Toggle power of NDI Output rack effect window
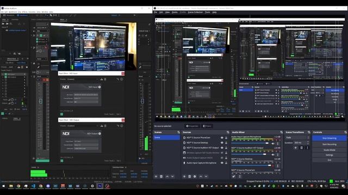The width and height of the screenshot is (348, 195). point(61,161)
